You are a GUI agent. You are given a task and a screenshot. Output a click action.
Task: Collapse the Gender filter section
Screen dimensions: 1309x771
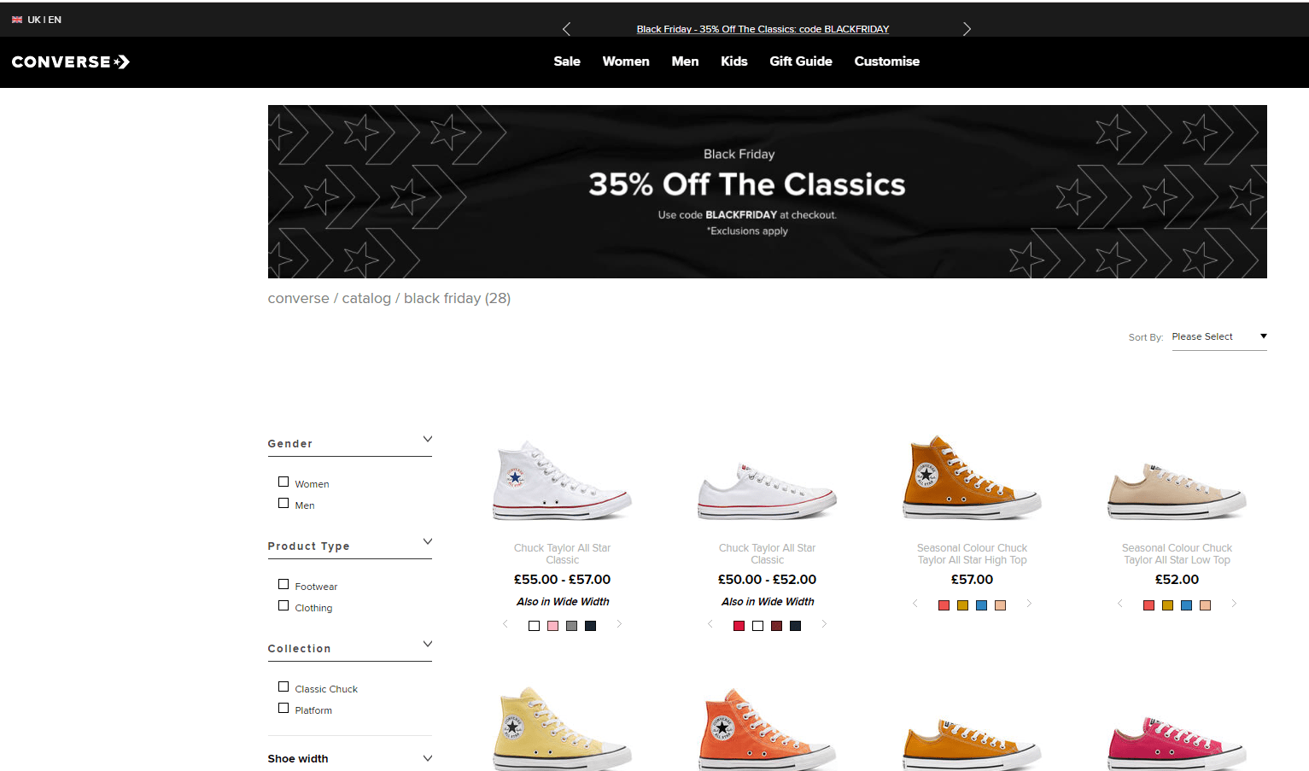[428, 439]
